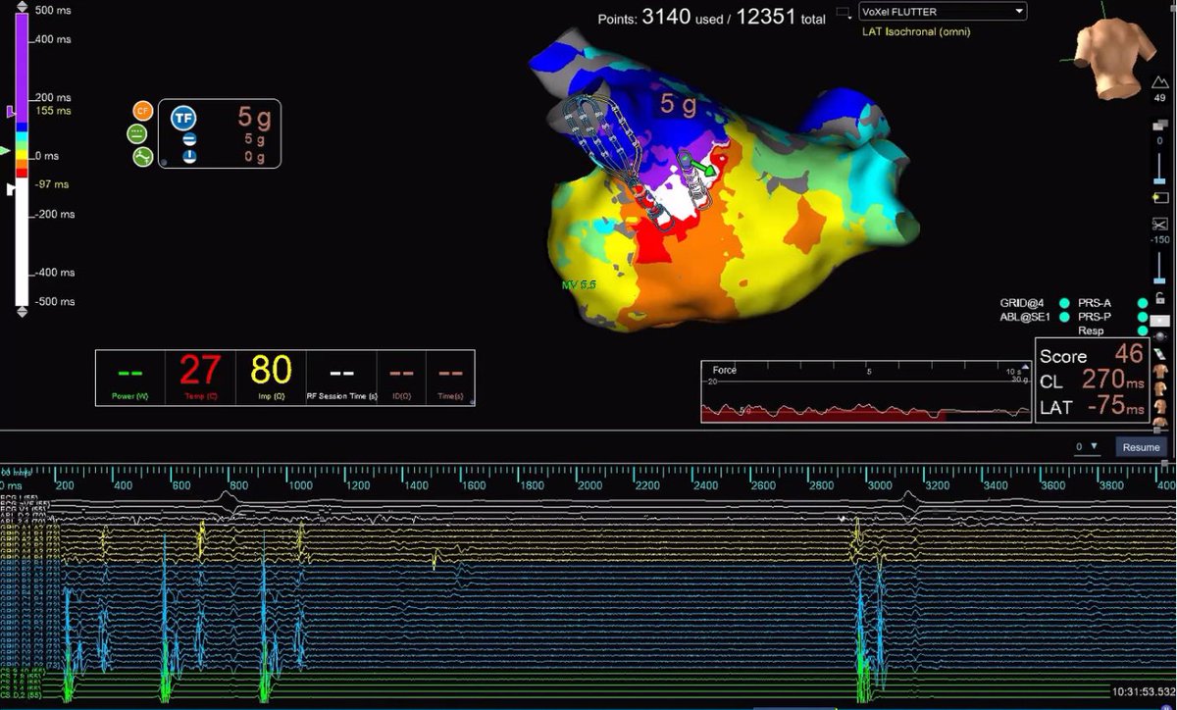This screenshot has width=1177, height=710.
Task: Click the clipping plane icon with yellow dot
Action: pyautogui.click(x=1159, y=197)
